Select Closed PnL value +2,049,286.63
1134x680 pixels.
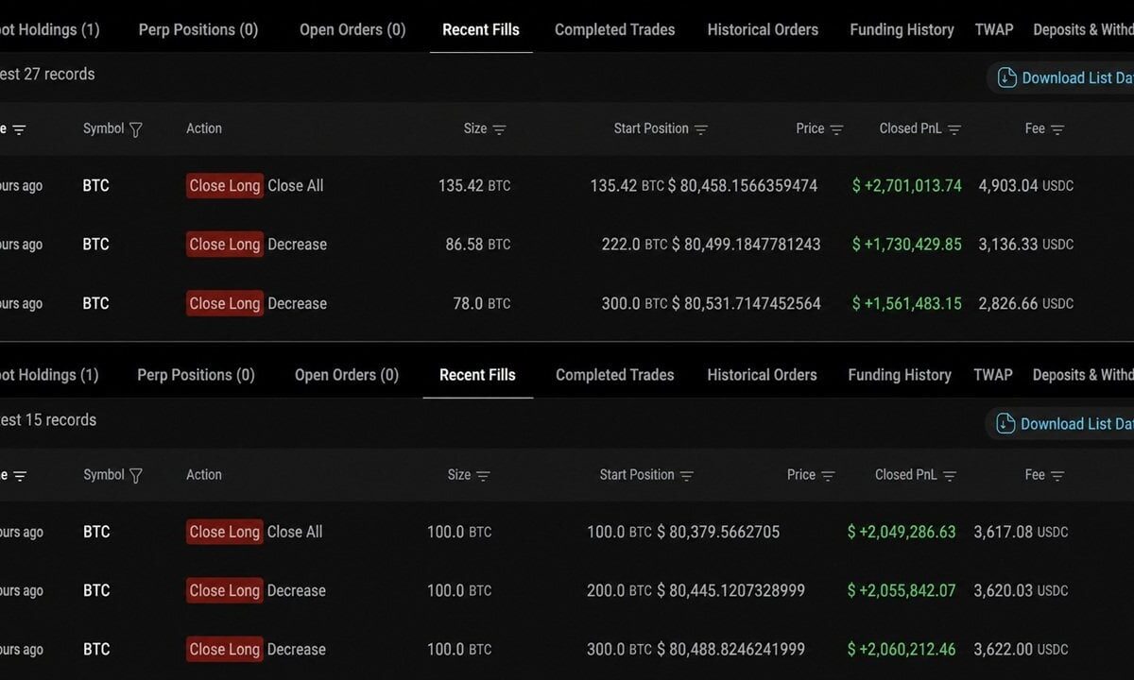902,533
